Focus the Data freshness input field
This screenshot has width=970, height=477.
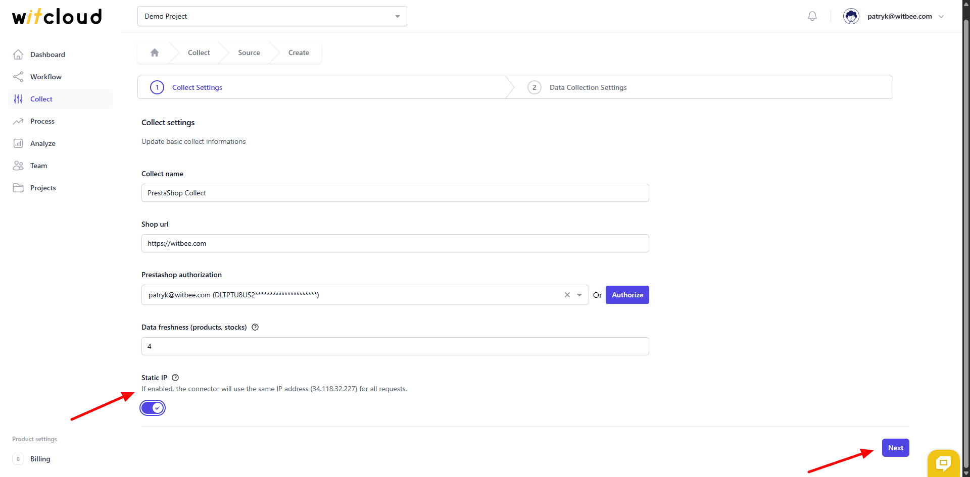(x=395, y=346)
